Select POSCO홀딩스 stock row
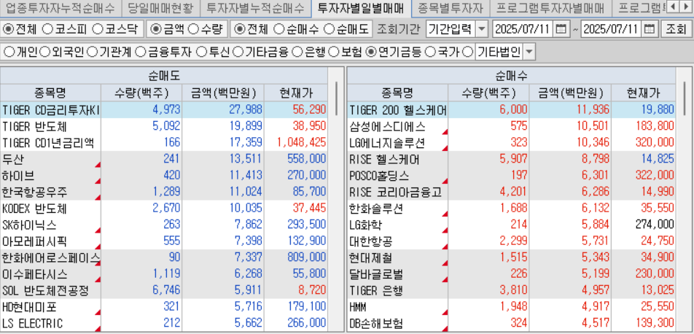The width and height of the screenshot is (694, 334). pos(512,176)
